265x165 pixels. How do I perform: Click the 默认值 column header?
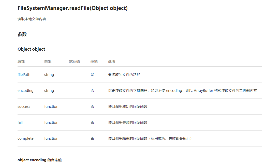click(75, 61)
